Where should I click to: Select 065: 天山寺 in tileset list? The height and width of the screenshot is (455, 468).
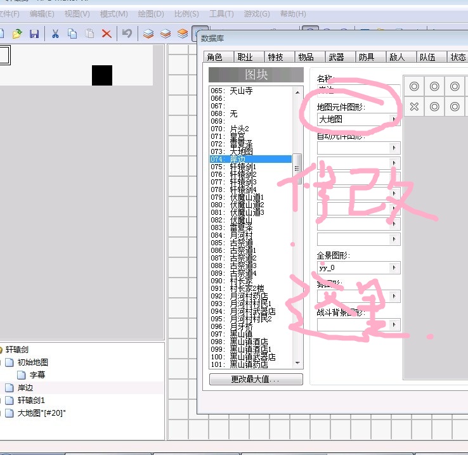[250, 91]
